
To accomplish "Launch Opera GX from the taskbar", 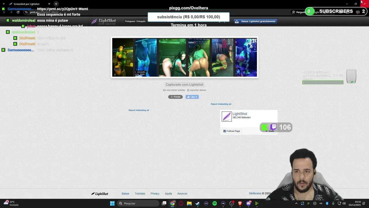I will (x=181, y=203).
